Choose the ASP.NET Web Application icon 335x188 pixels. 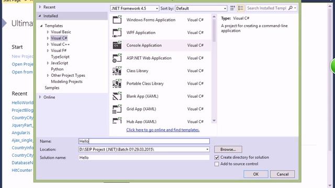pyautogui.click(x=117, y=58)
